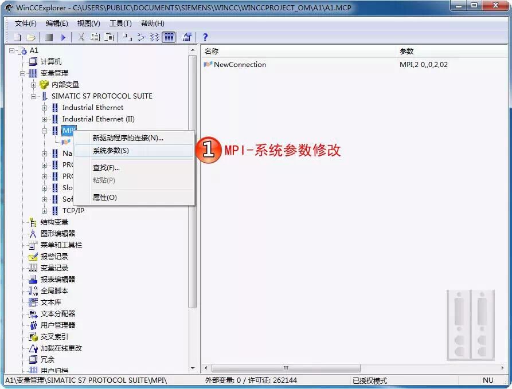Expand the Slo... channel unit node
512x389 pixels.
coord(44,188)
